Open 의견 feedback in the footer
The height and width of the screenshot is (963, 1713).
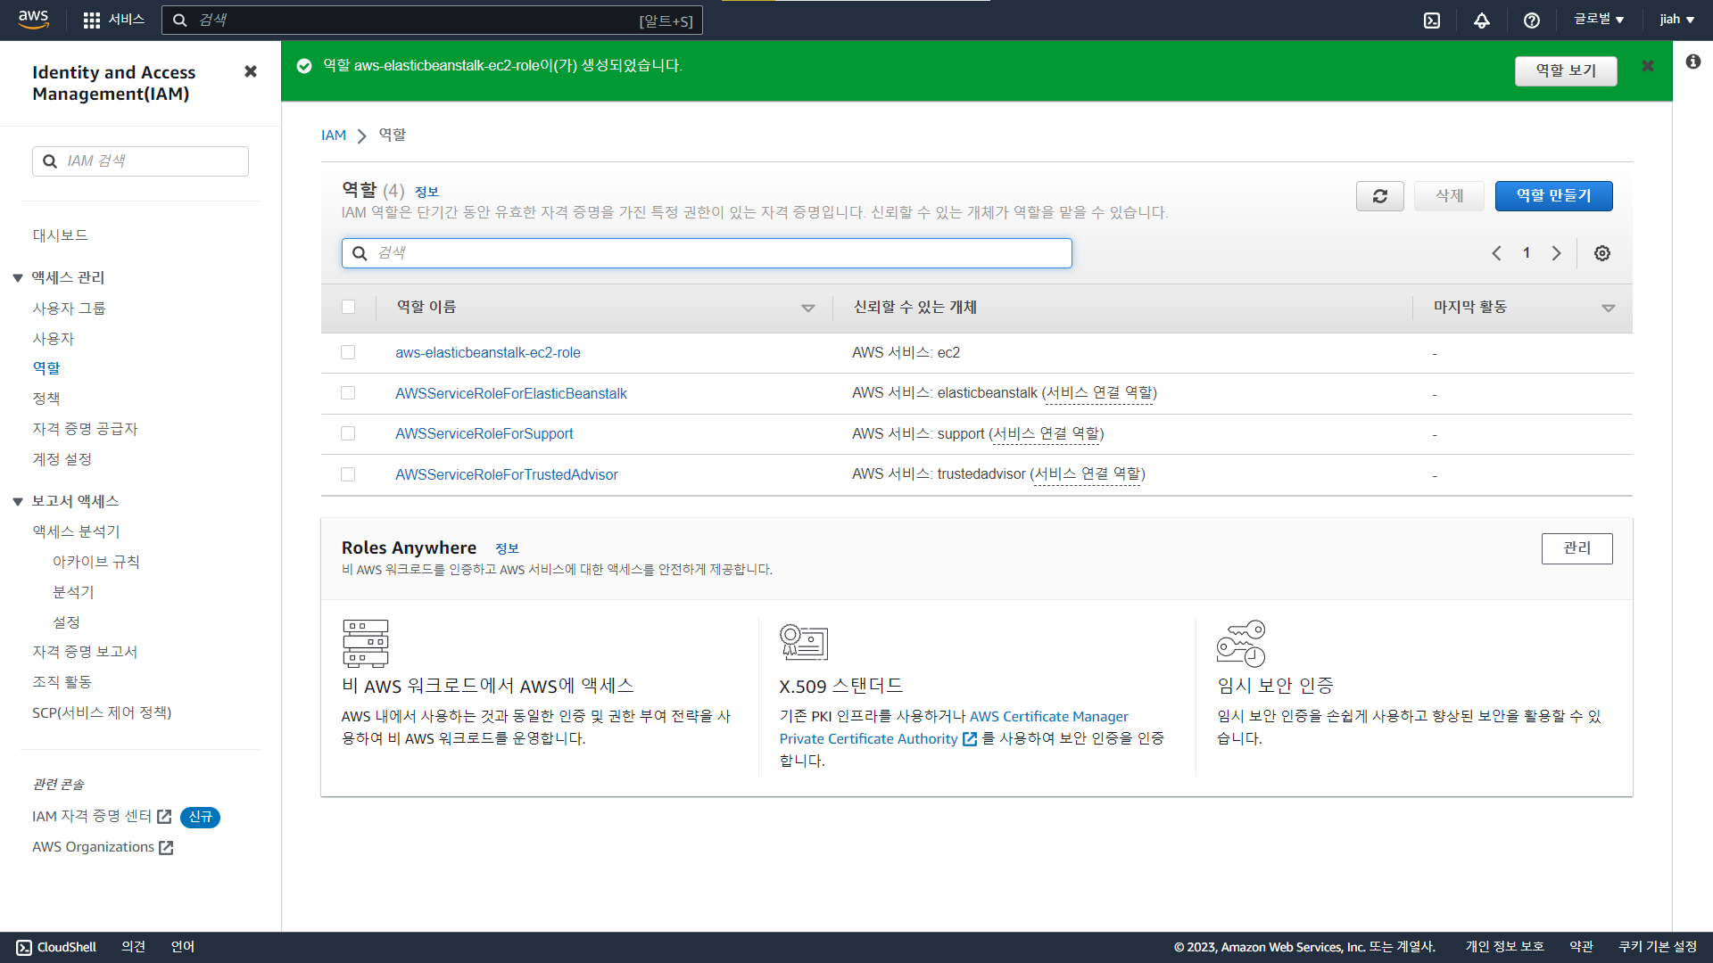click(x=133, y=947)
